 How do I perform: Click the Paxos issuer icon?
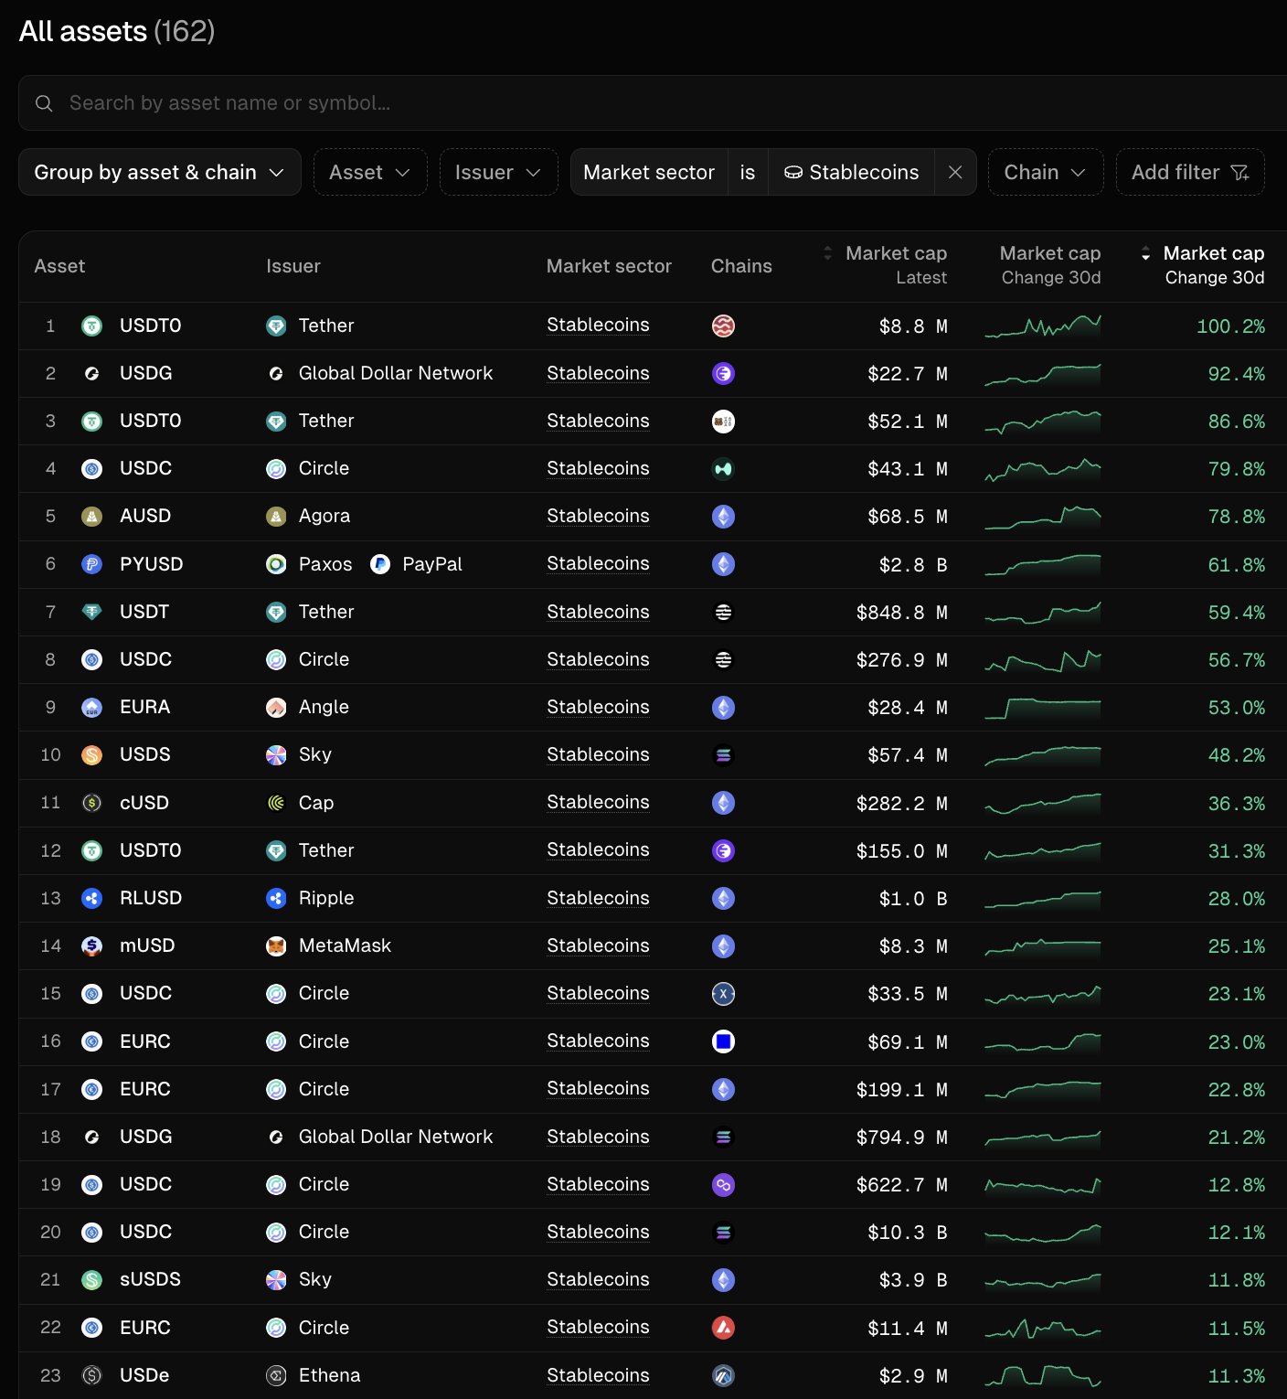coord(276,564)
